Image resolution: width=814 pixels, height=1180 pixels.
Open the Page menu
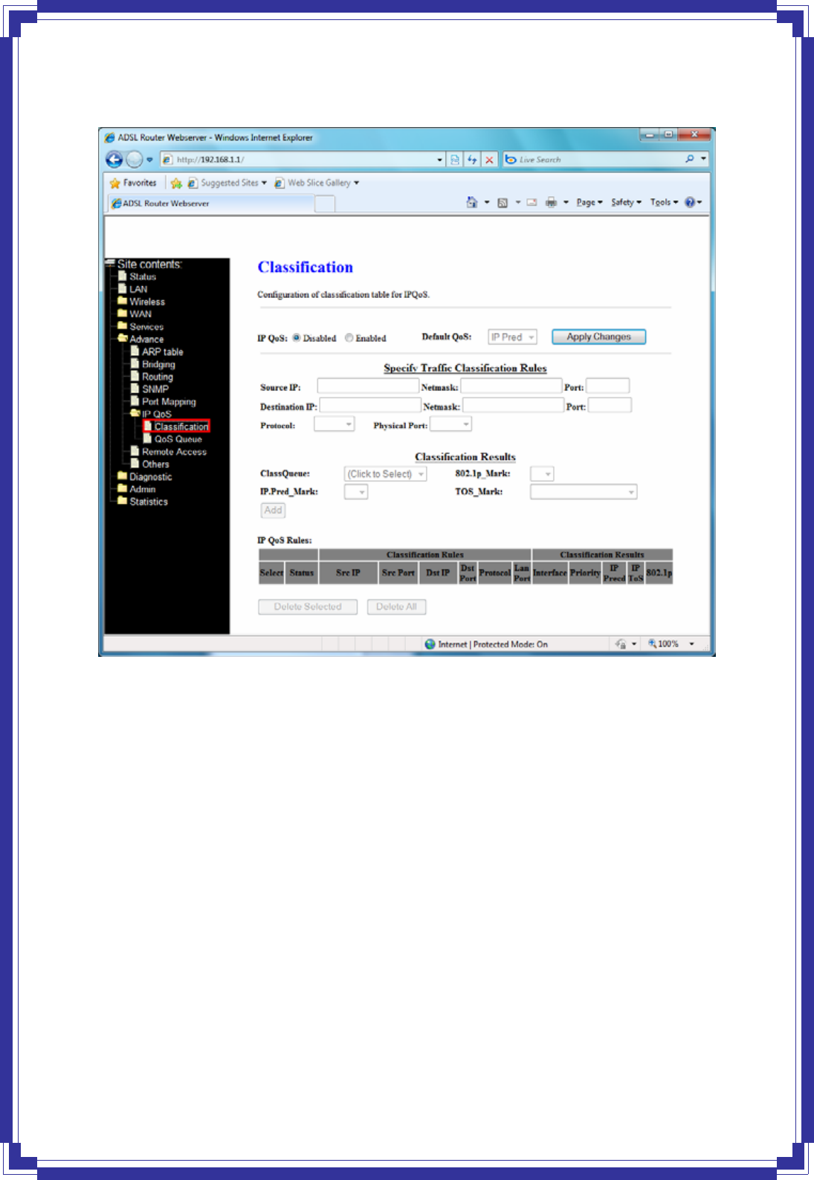(x=589, y=202)
